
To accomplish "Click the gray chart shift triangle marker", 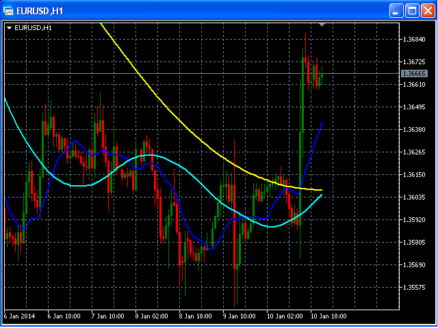I will (x=322, y=25).
